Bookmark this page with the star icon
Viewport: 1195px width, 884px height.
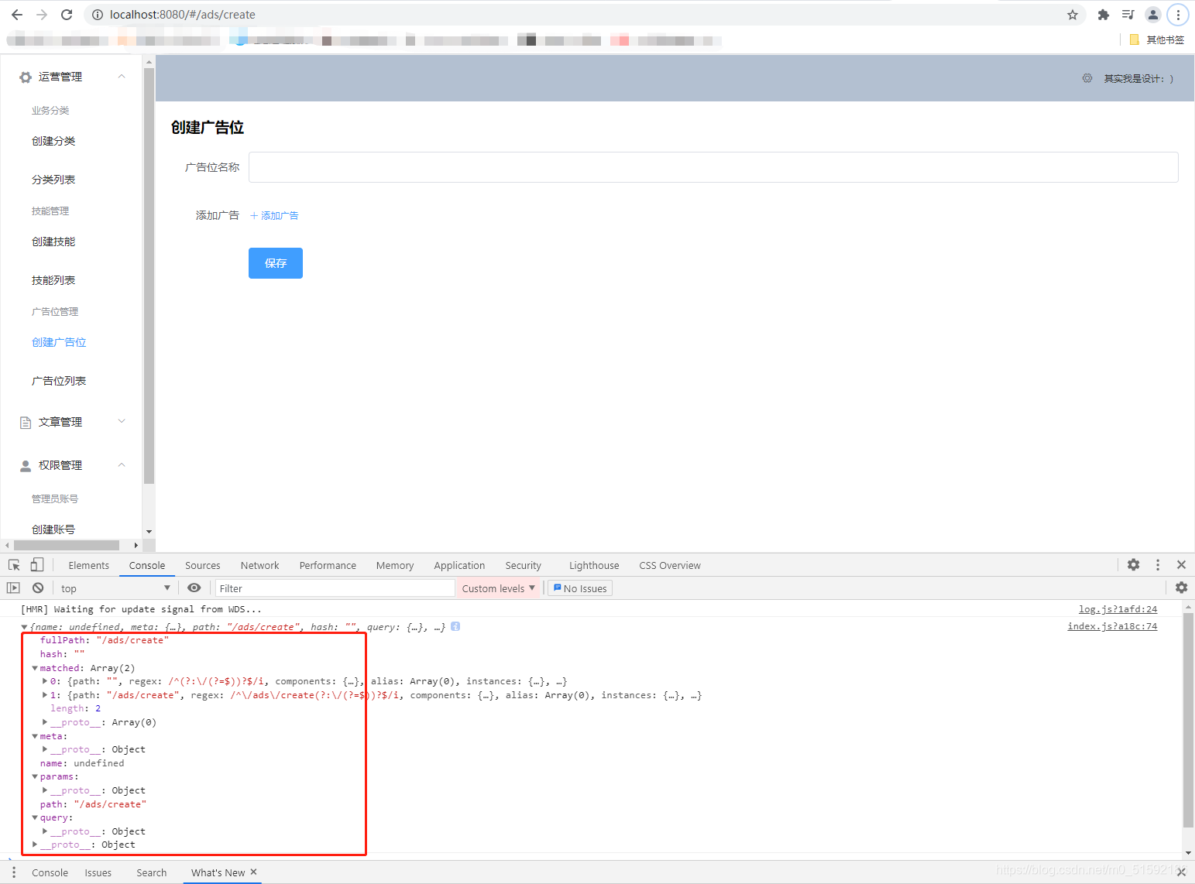1073,15
